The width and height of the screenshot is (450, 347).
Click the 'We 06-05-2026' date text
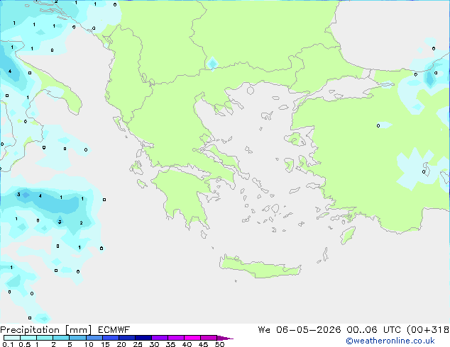click(x=300, y=330)
